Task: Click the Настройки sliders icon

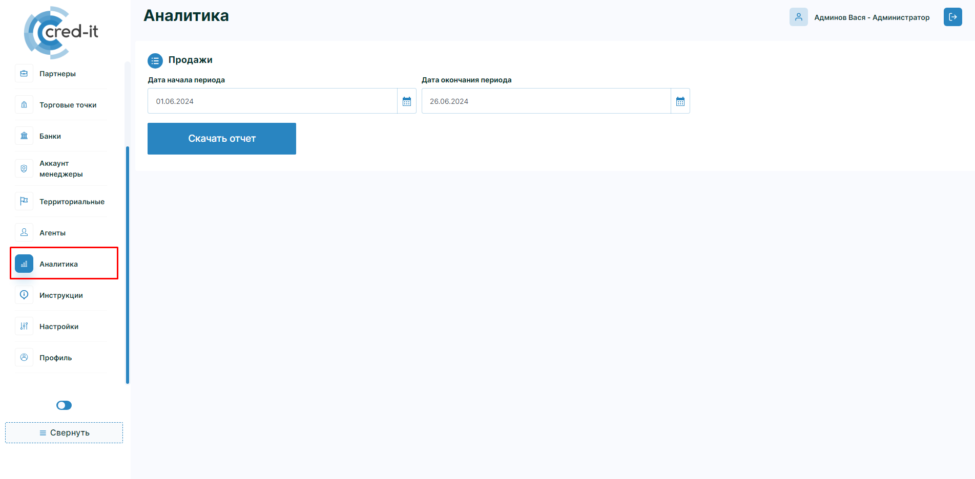Action: click(24, 326)
